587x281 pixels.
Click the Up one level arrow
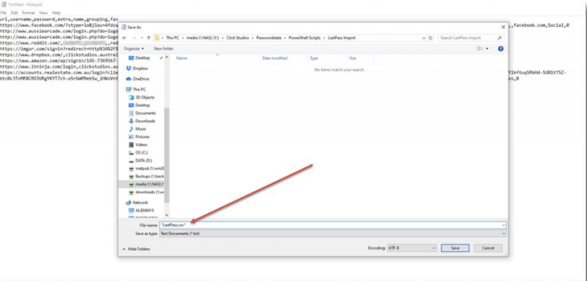[149, 38]
